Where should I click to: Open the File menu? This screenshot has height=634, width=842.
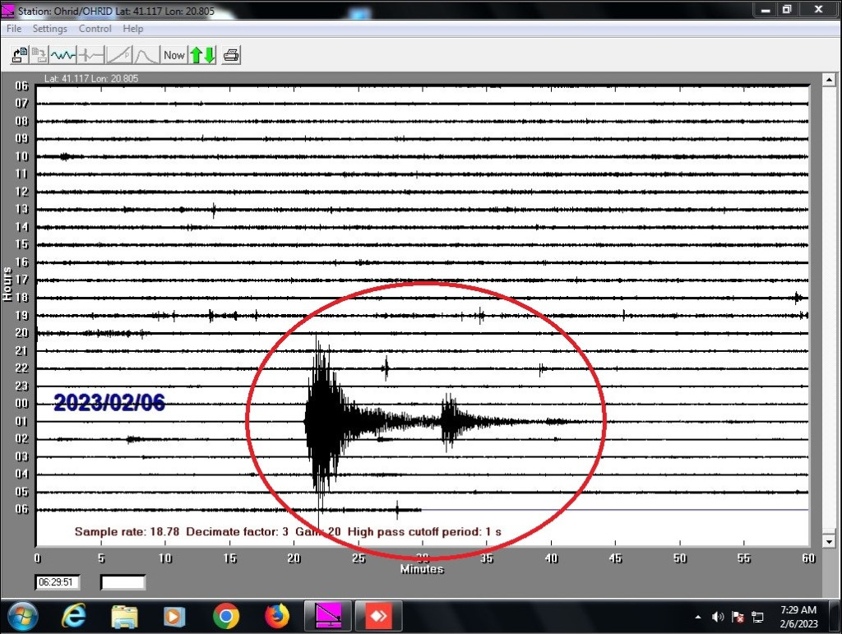pyautogui.click(x=14, y=29)
